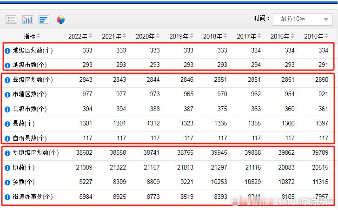The width and height of the screenshot is (338, 210).
Task: Click the 2018 乡数 value 10253
Action: tap(219, 182)
